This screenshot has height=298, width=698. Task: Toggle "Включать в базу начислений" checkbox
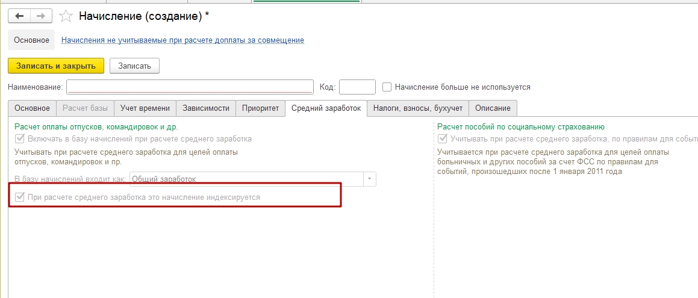click(20, 139)
